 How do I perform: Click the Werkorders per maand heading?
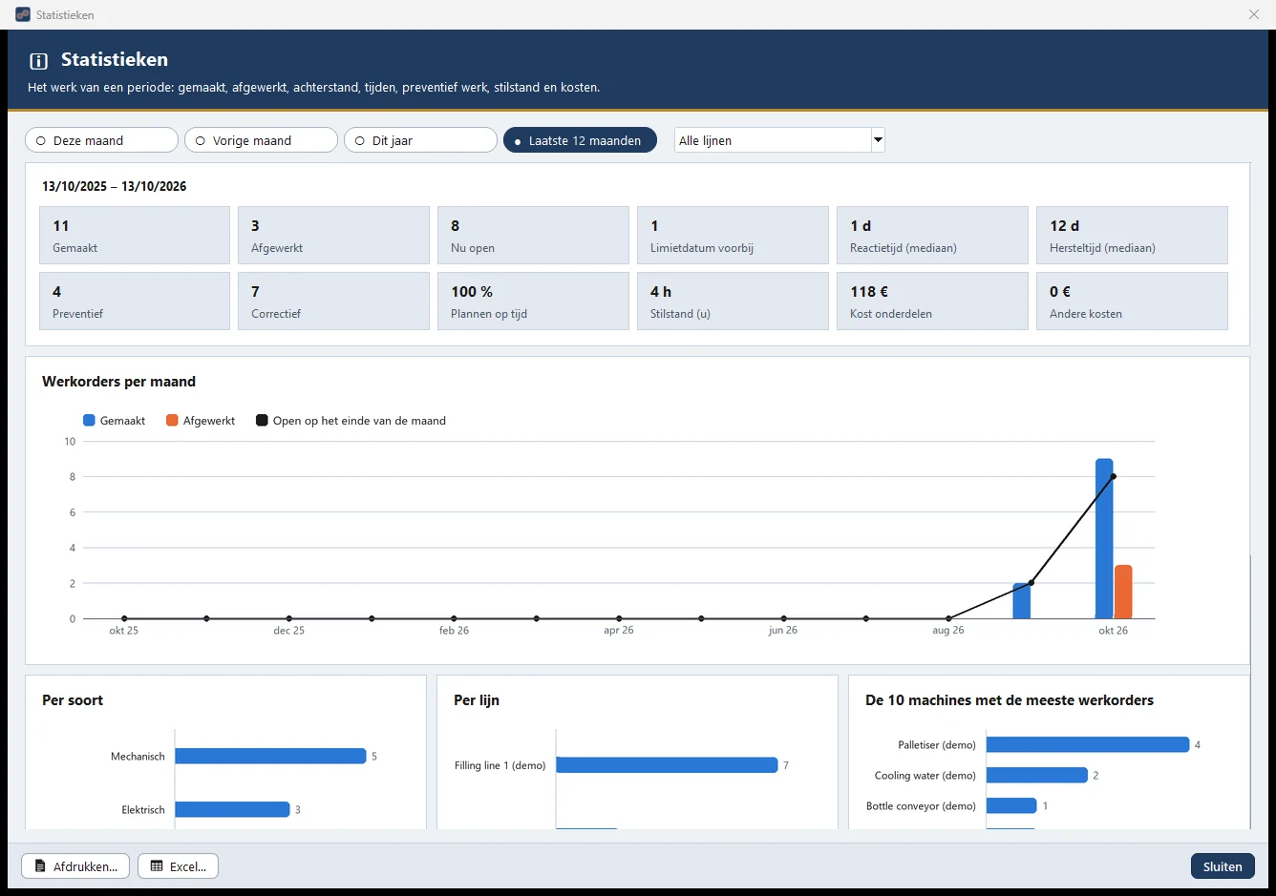(118, 382)
